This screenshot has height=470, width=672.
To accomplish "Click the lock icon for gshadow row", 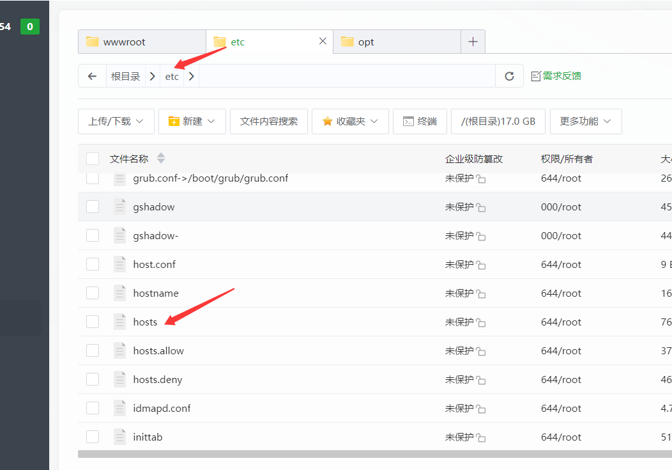I will [x=481, y=208].
